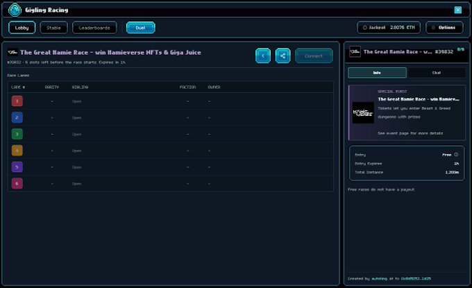Viewport: 472px width, 288px height.
Task: Click the #39832 race ID in side panel
Action: [x=444, y=52]
